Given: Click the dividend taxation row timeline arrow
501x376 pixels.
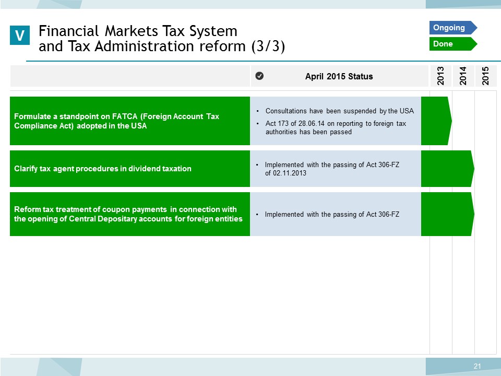Looking at the screenshot, I should 448,169.
